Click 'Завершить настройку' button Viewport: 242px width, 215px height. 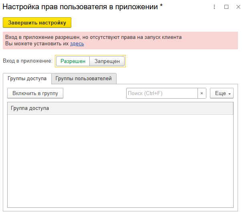tap(37, 23)
